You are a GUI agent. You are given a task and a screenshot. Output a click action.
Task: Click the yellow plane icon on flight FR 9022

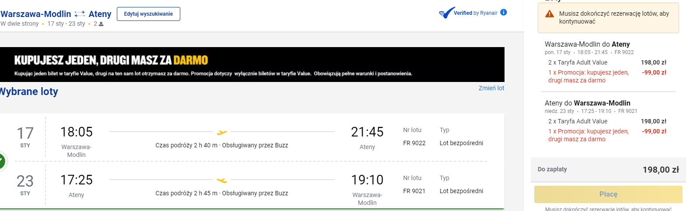[x=222, y=132]
